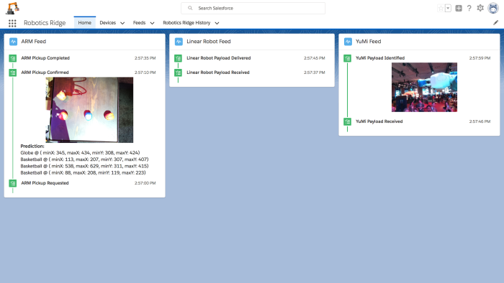Open the help question mark icon
504x283 pixels.
point(469,9)
